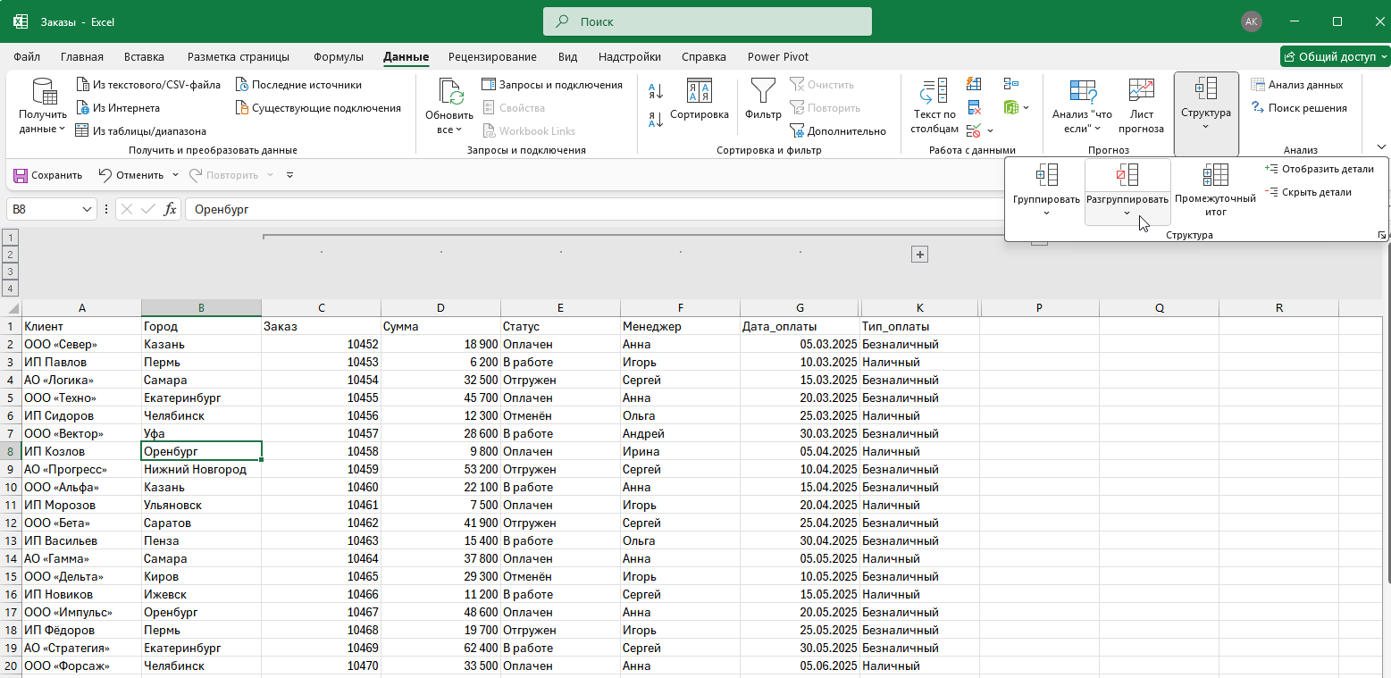Switch to the Вставка tab
1391x678 pixels.
144,56
